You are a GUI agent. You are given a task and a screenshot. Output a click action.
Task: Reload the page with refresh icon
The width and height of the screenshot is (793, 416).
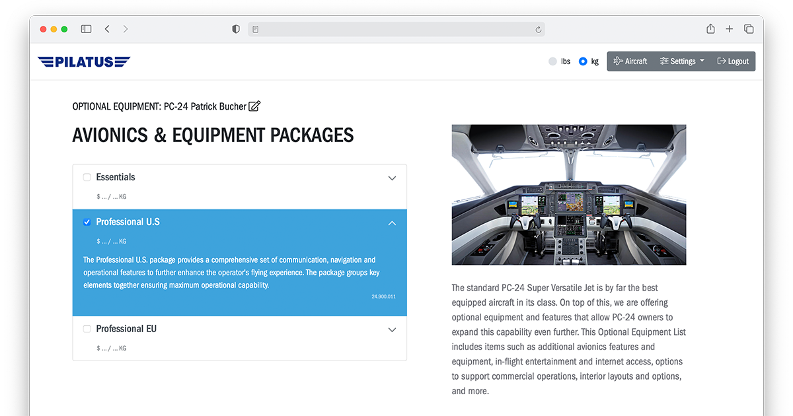[x=538, y=29]
